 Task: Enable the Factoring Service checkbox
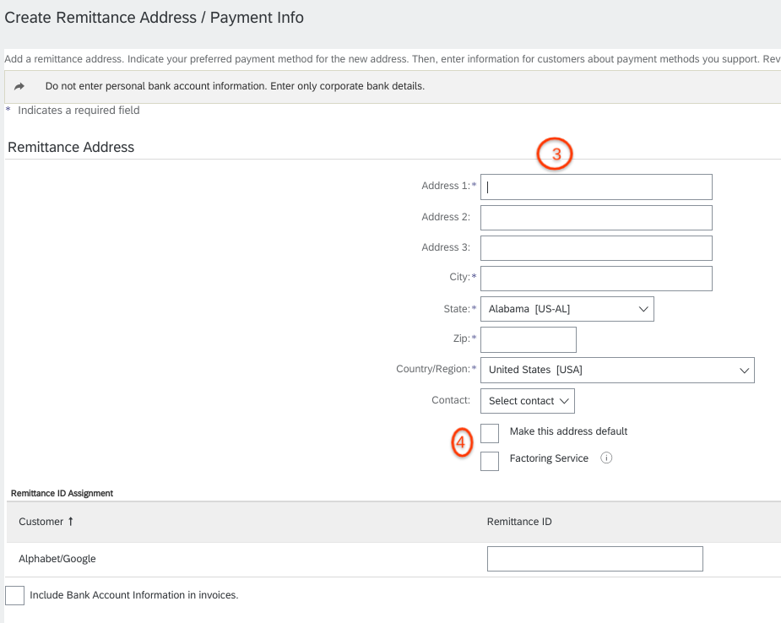click(x=489, y=461)
